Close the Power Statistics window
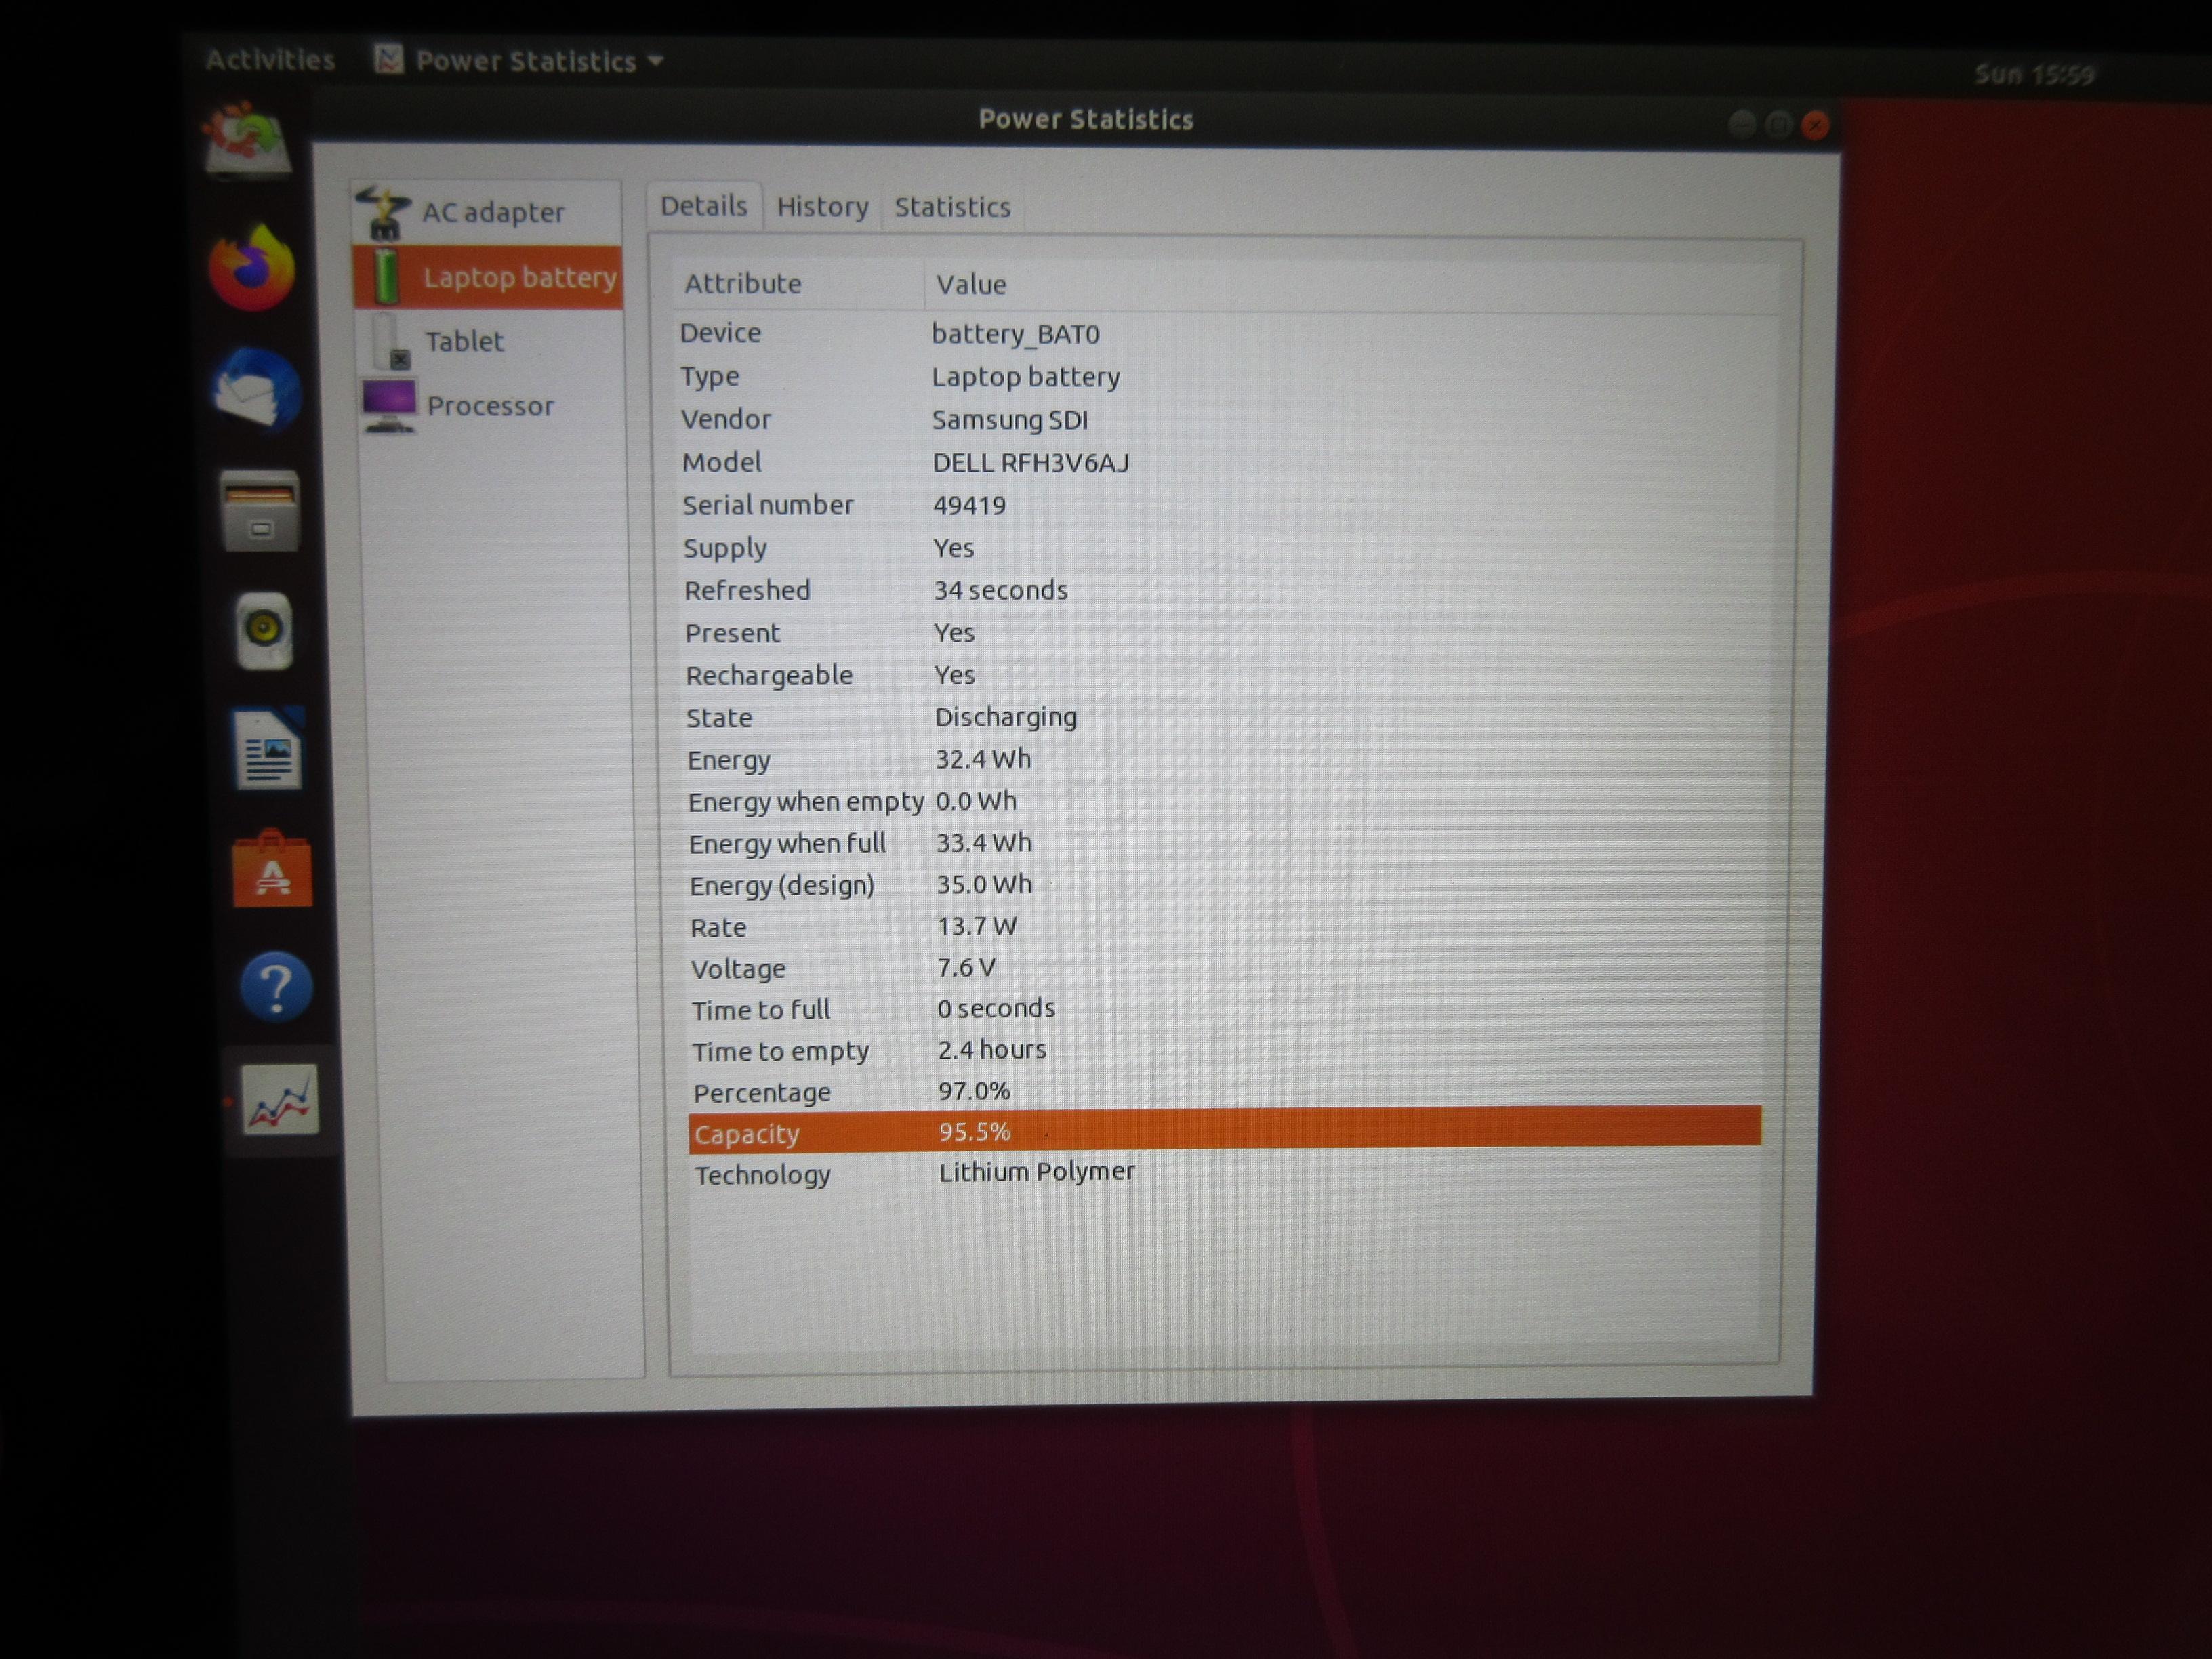Screen dimensions: 2212x1659 point(1815,125)
